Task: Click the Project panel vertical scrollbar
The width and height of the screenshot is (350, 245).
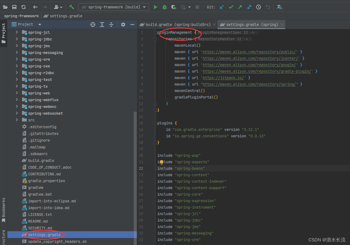Action: [135, 178]
